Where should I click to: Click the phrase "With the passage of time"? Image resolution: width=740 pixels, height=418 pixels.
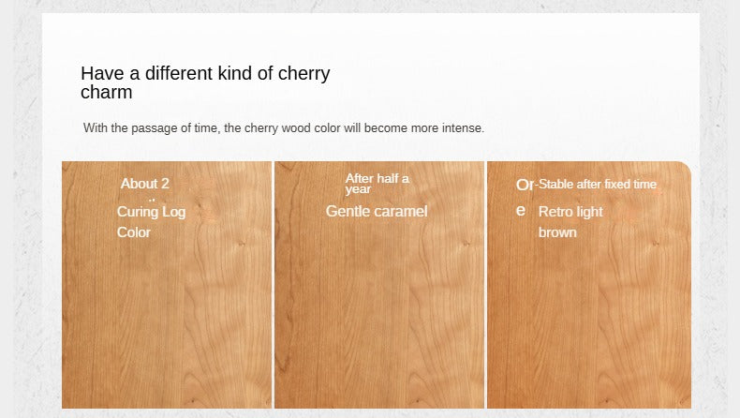tap(151, 127)
